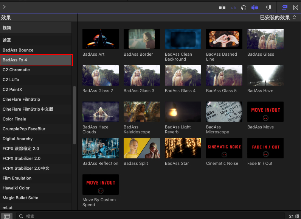Select BadAss Kaleidoscope effect thumbnail
Screen dimensions: 301x219
(x=142, y=112)
